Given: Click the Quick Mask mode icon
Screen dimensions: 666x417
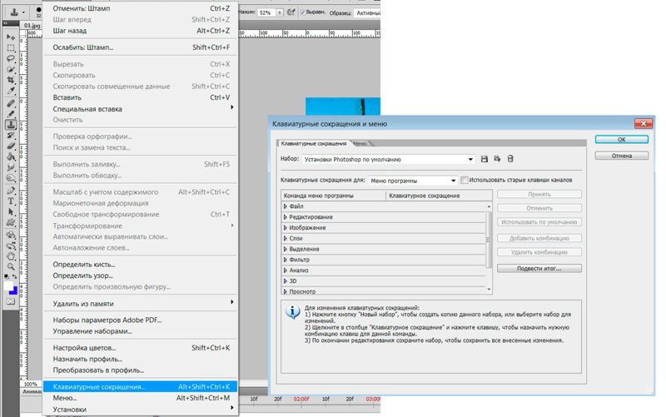Looking at the screenshot, I should tap(11, 301).
